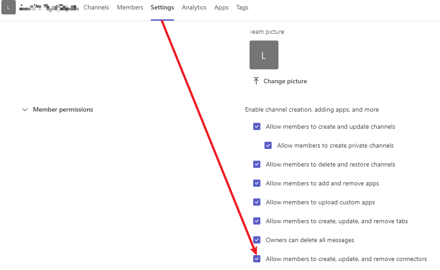Open the Channels tab
440x270 pixels.
point(96,8)
